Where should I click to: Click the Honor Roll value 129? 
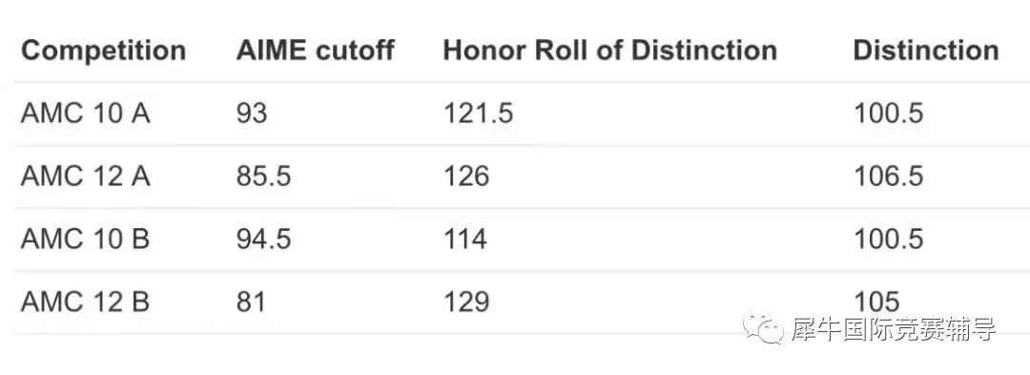click(x=466, y=302)
